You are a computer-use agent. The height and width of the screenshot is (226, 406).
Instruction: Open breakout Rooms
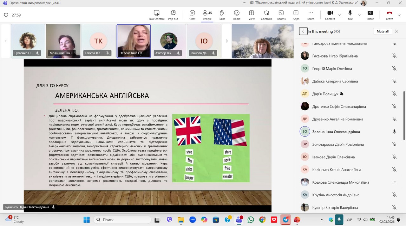point(281,15)
